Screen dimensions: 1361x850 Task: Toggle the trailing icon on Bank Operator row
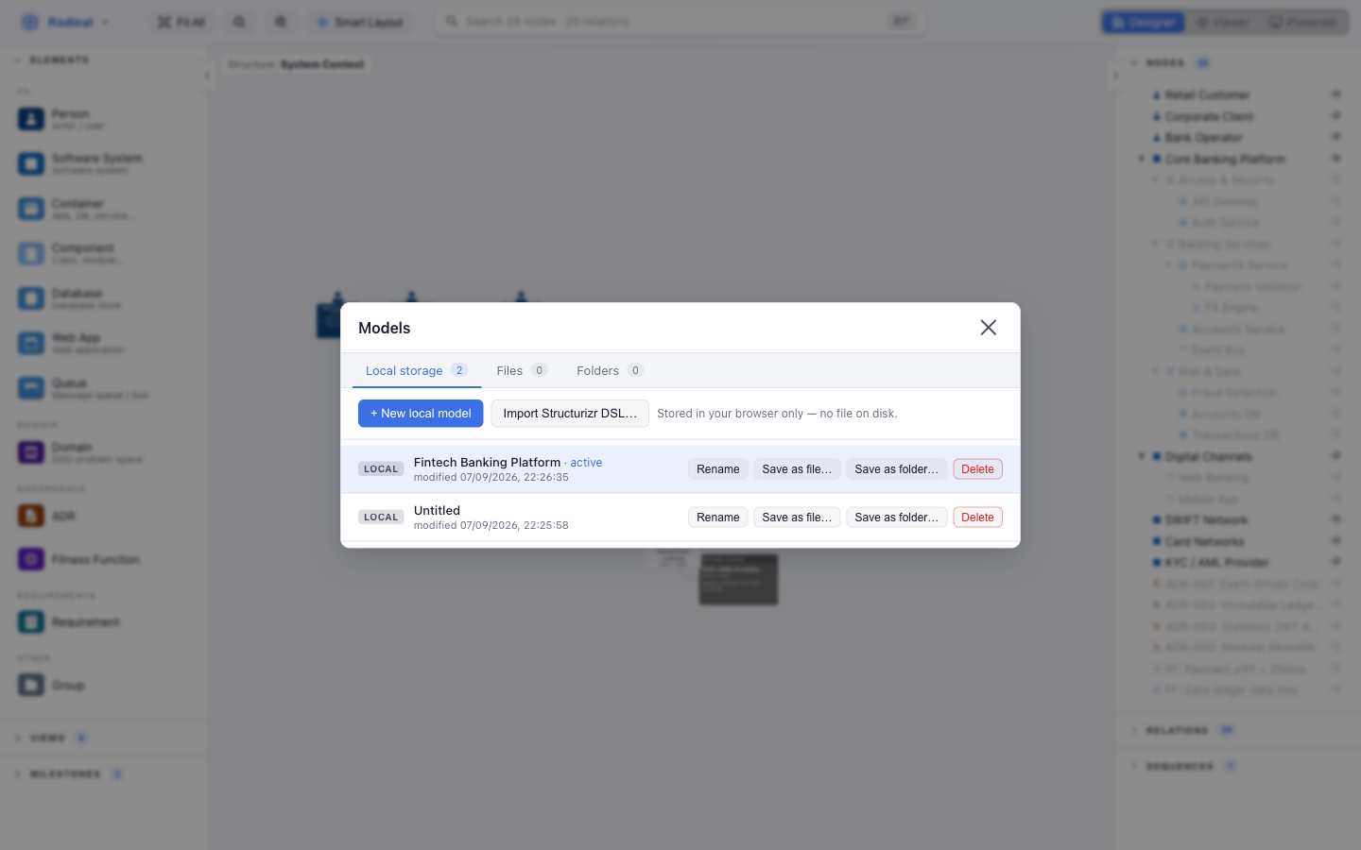point(1336,137)
